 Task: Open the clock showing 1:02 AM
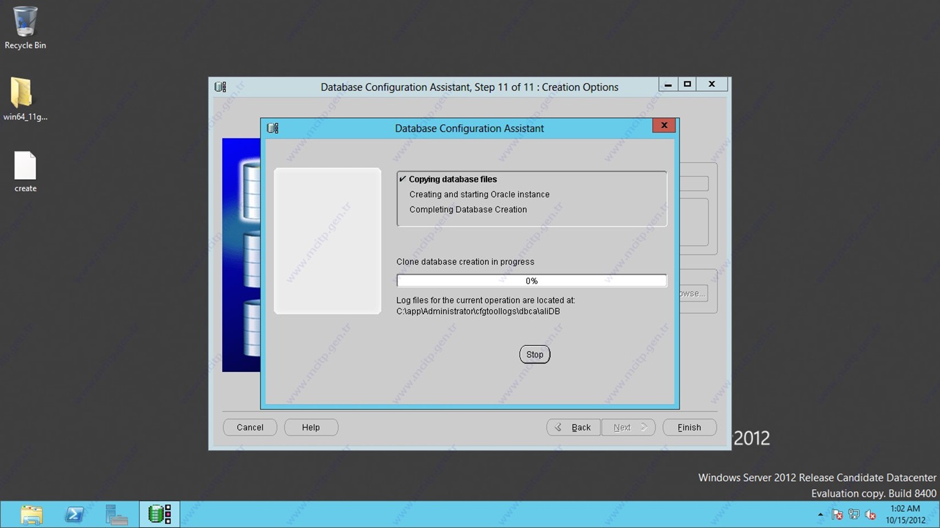905,514
